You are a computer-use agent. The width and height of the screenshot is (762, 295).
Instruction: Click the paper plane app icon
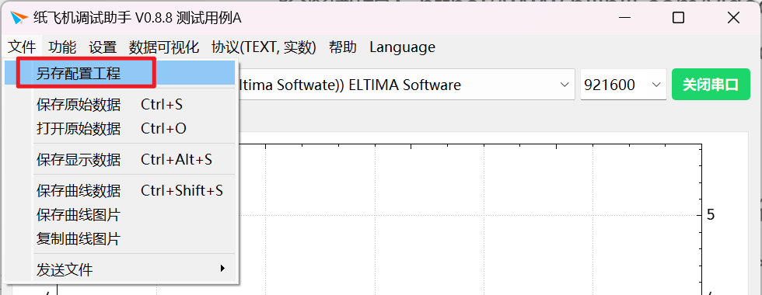[19, 19]
